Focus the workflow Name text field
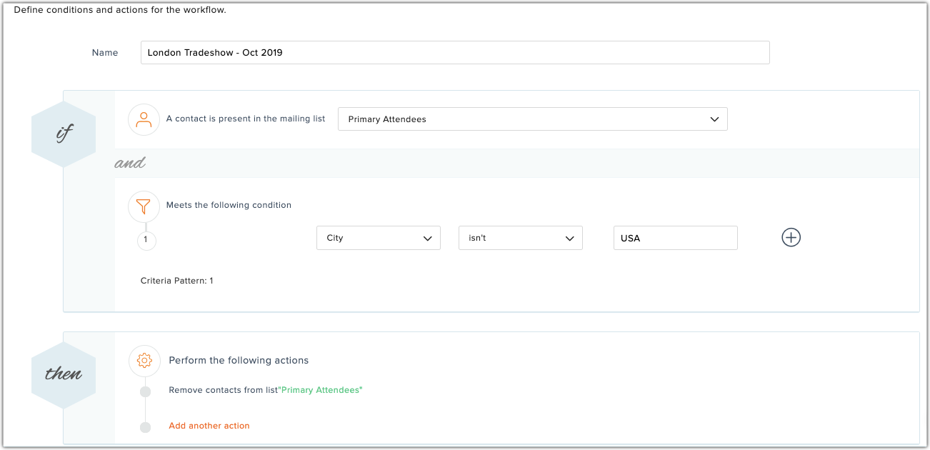 [454, 53]
